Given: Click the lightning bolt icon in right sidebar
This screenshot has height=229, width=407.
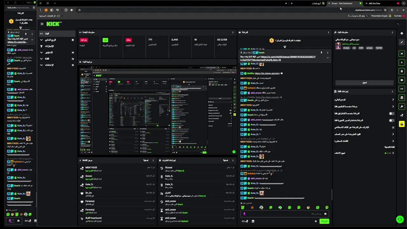Looking at the screenshot, I should [402, 63].
